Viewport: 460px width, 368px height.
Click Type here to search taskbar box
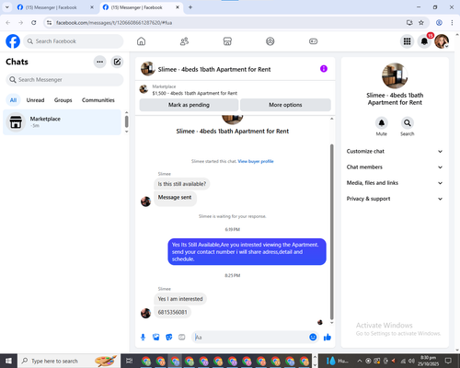pos(69,361)
